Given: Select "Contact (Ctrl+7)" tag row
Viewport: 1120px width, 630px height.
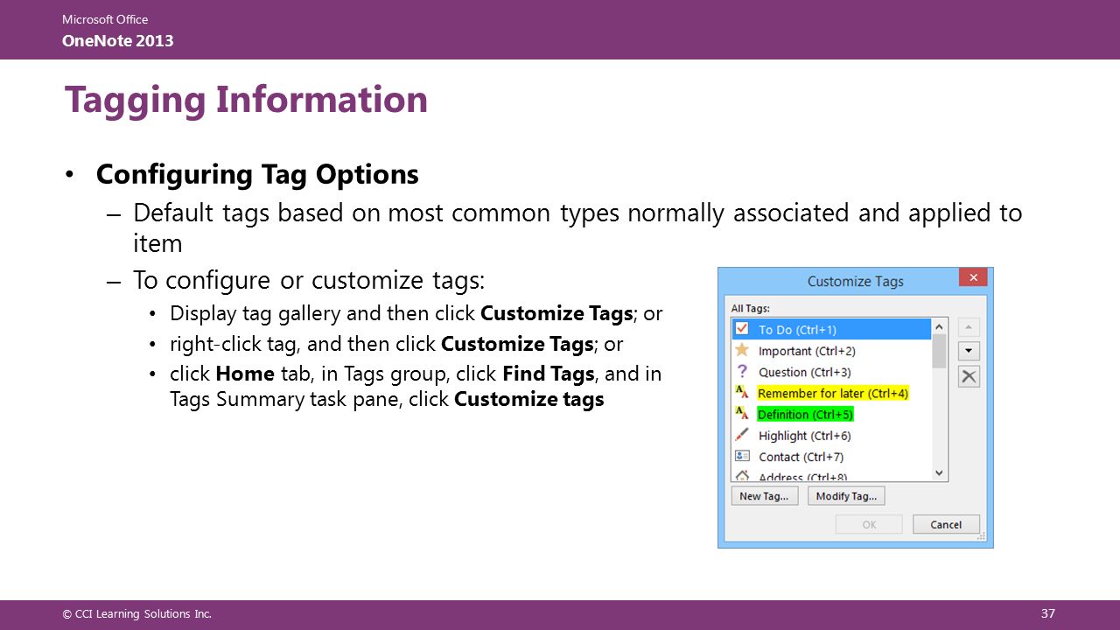Looking at the screenshot, I should (x=832, y=456).
